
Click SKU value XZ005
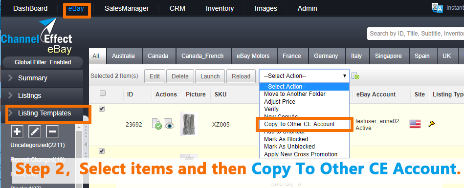[x=221, y=125]
